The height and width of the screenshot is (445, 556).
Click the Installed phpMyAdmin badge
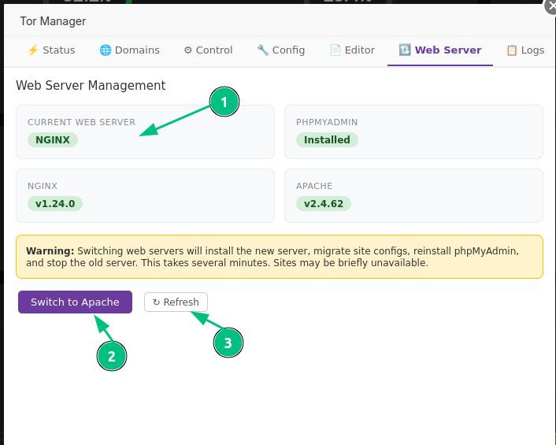pyautogui.click(x=327, y=139)
